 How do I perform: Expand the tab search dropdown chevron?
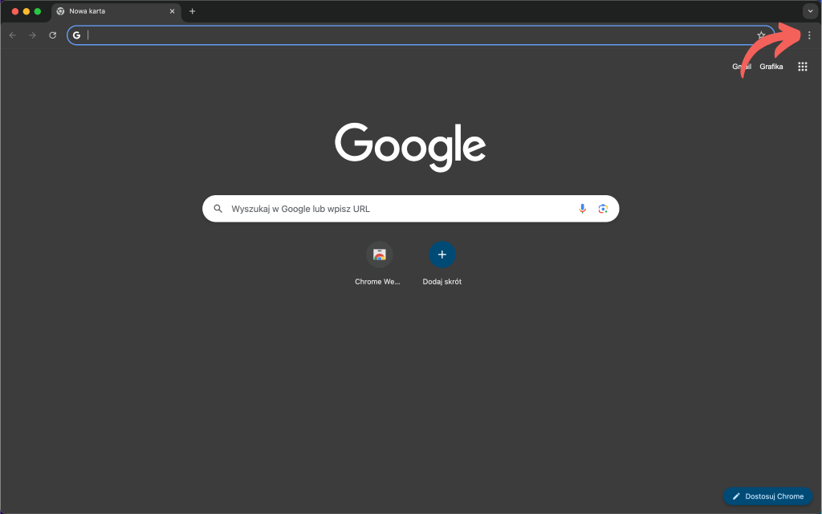(809, 11)
